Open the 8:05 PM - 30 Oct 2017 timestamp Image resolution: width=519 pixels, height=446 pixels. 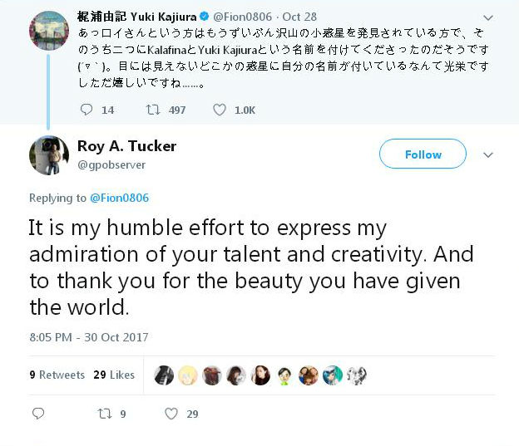(x=89, y=337)
